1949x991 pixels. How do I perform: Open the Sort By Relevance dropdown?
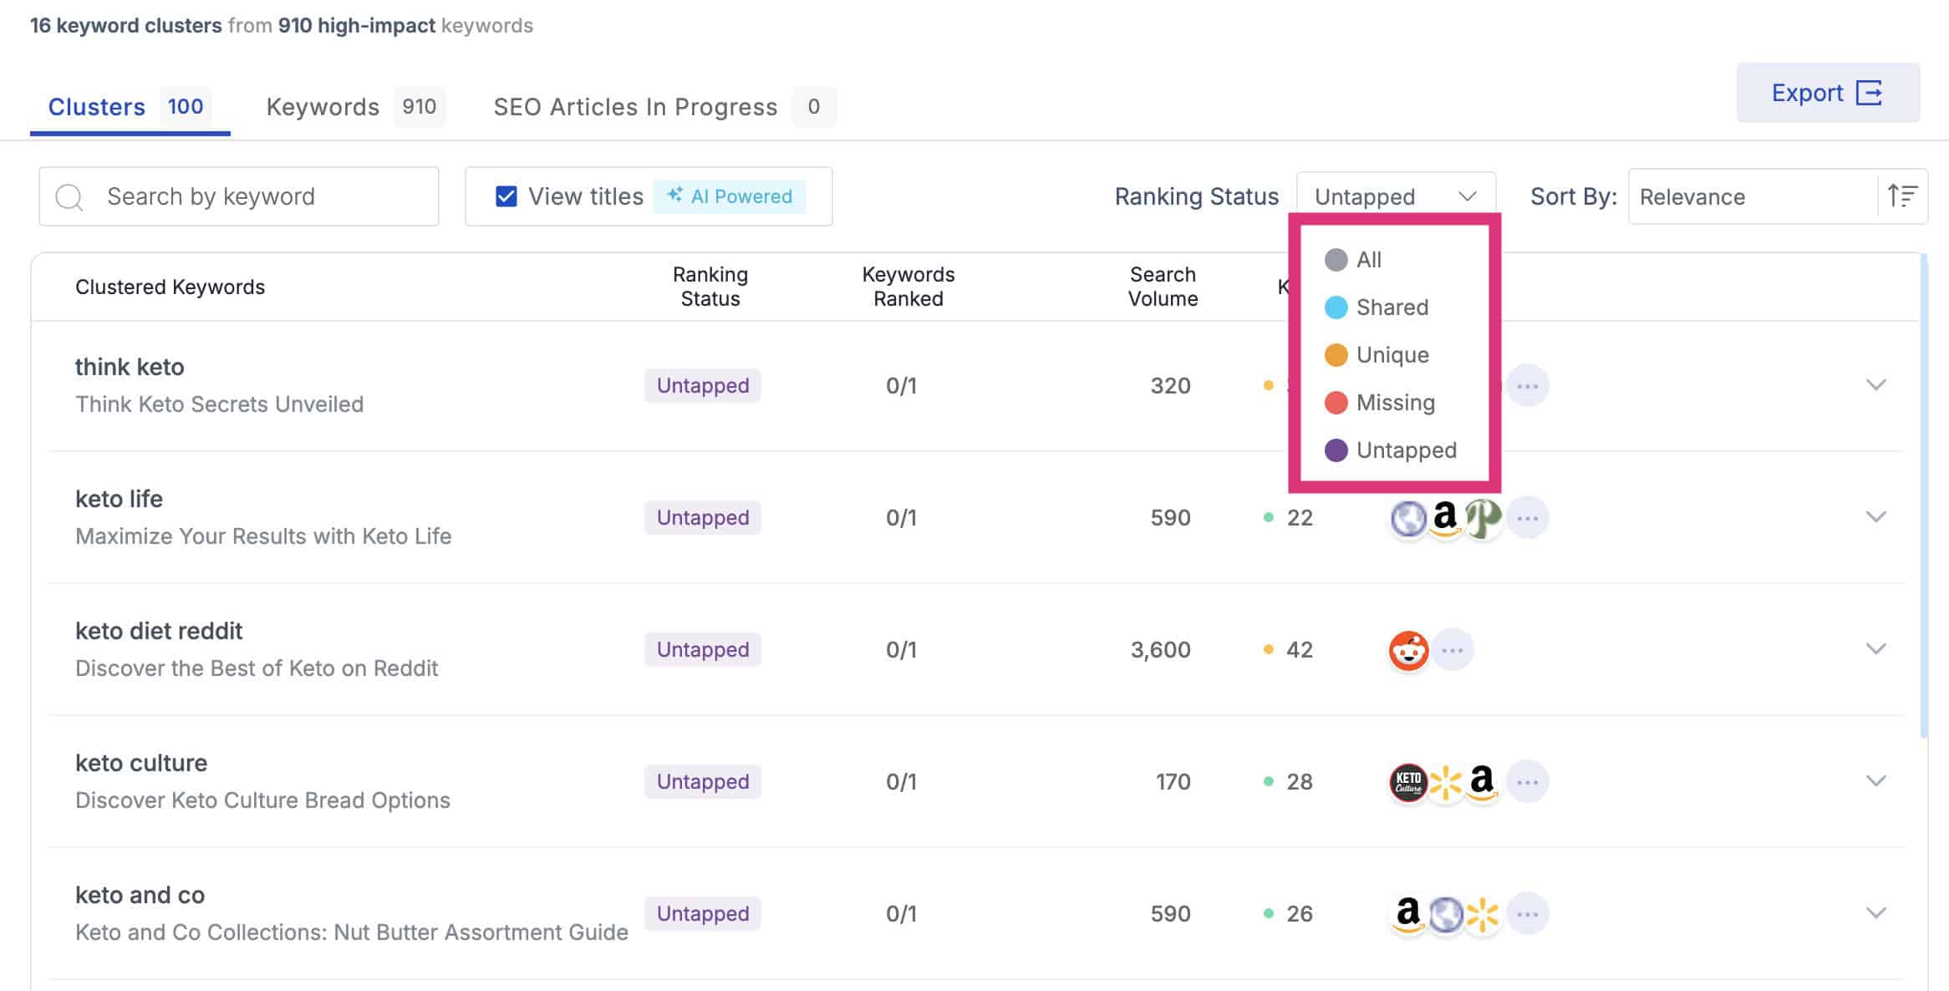pyautogui.click(x=1753, y=196)
